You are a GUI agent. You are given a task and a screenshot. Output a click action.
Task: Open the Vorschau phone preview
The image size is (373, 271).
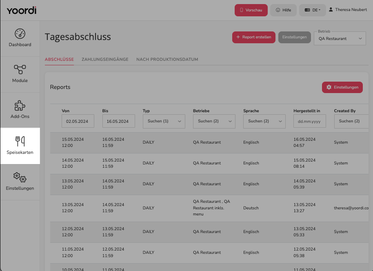point(251,10)
